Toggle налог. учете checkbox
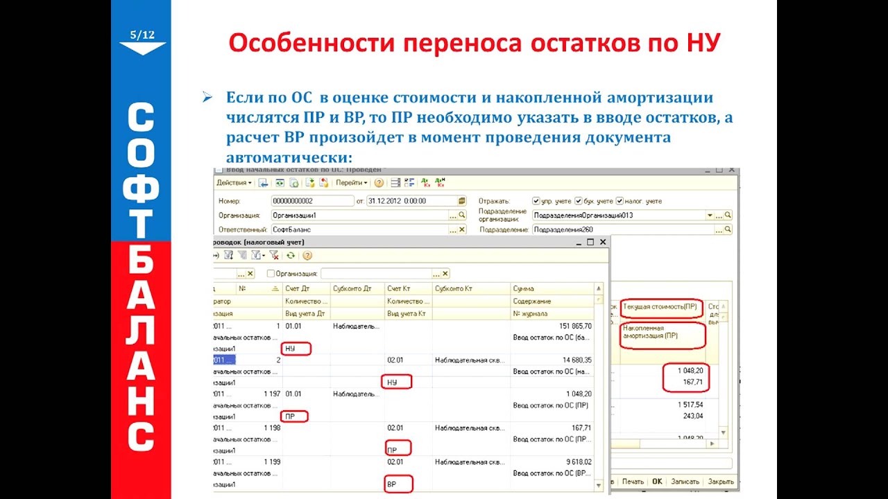 click(620, 201)
